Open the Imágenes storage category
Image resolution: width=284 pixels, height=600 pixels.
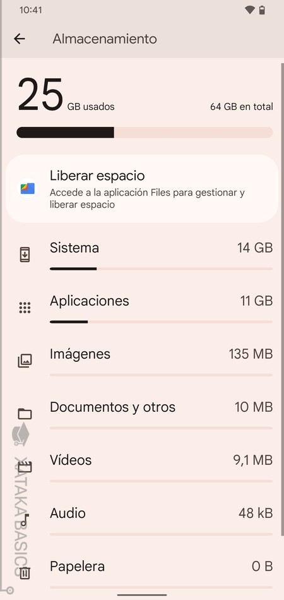pyautogui.click(x=142, y=361)
